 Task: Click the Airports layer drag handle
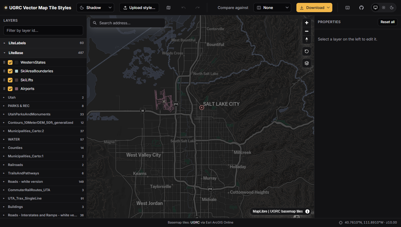(4, 89)
